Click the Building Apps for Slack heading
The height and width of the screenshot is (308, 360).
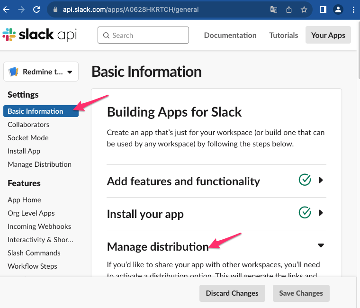tap(174, 112)
